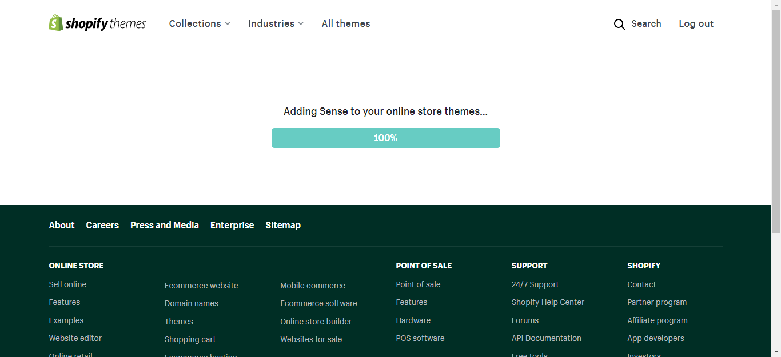Open the App developers link

pyautogui.click(x=656, y=338)
